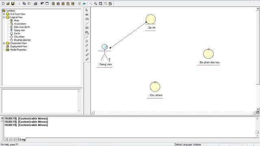260x146 pixels.
Task: Click the Fit in Window icon
Action: click(x=100, y=4)
